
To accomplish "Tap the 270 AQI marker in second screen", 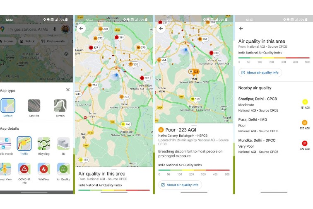I will (141, 47).
